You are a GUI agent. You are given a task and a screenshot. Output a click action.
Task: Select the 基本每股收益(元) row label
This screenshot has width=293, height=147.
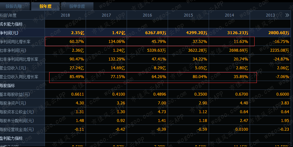point(15,94)
